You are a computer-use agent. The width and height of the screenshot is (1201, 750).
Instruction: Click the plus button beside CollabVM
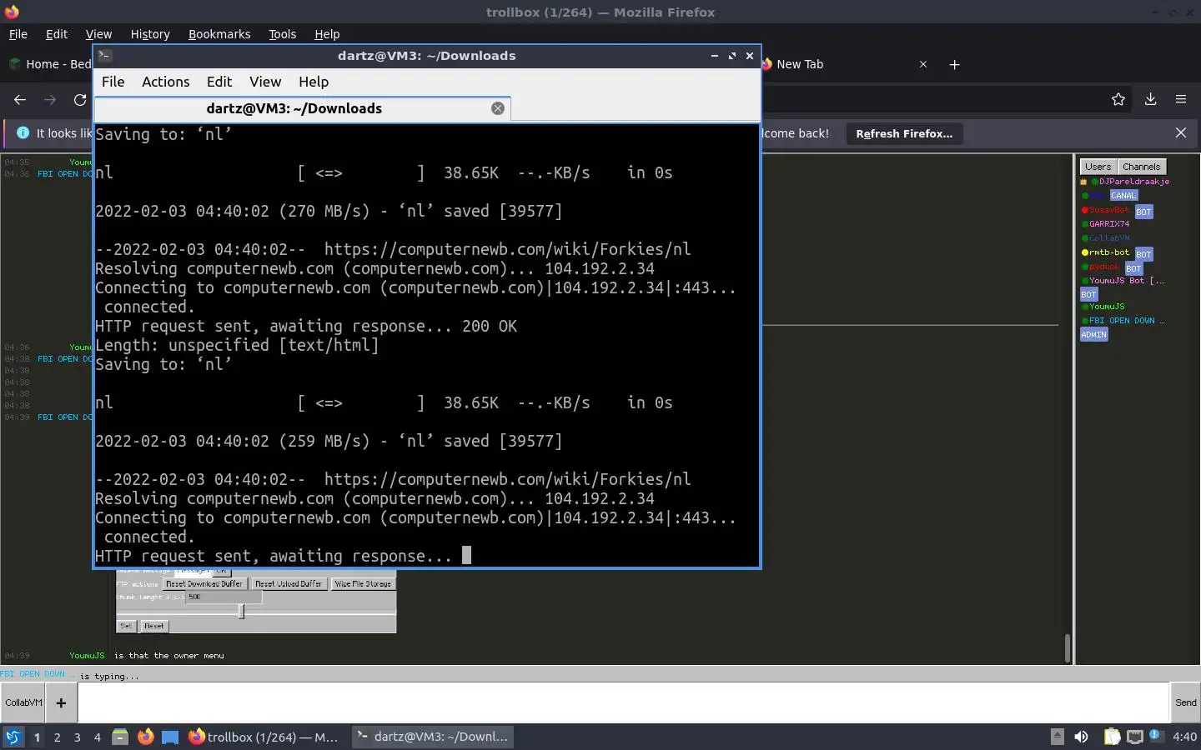tap(61, 702)
